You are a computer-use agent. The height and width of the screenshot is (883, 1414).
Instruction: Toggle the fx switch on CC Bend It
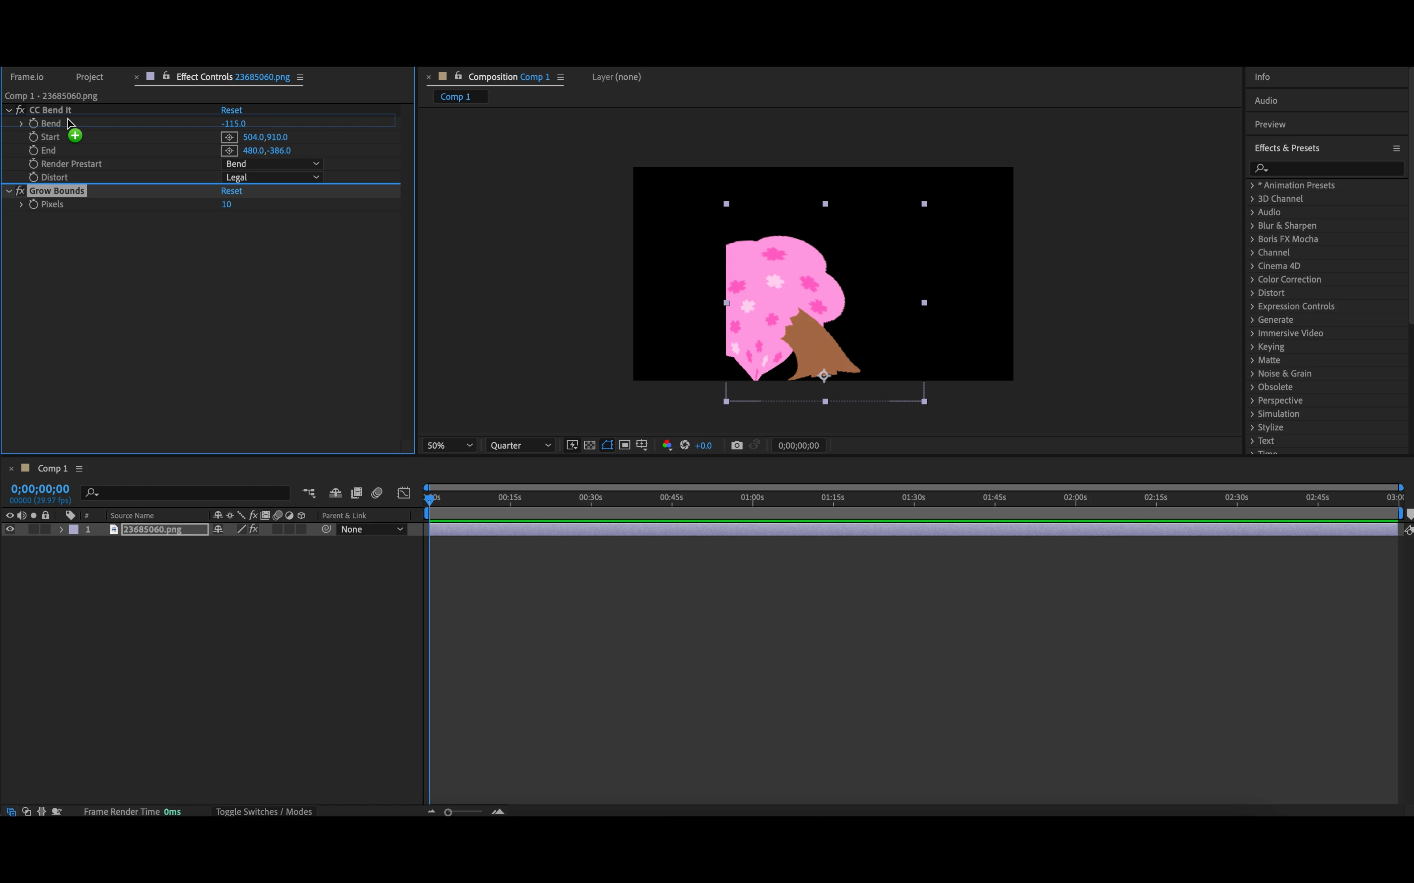coord(21,110)
